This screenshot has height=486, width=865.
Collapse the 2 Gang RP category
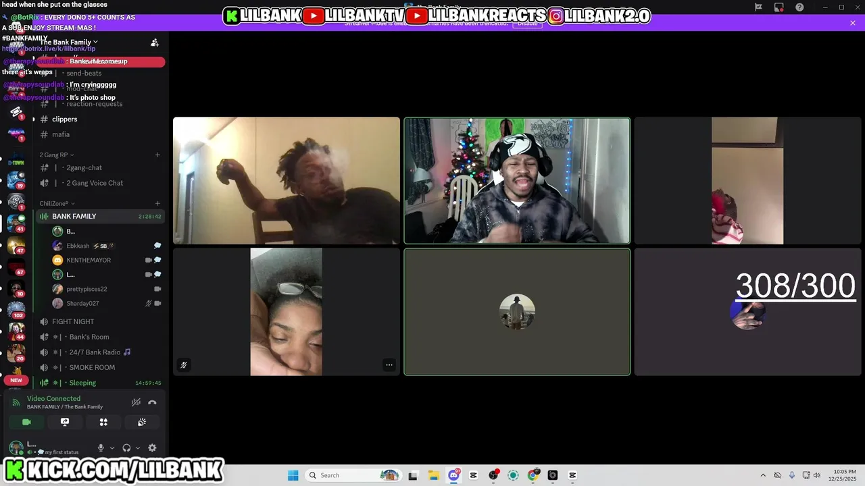point(57,155)
